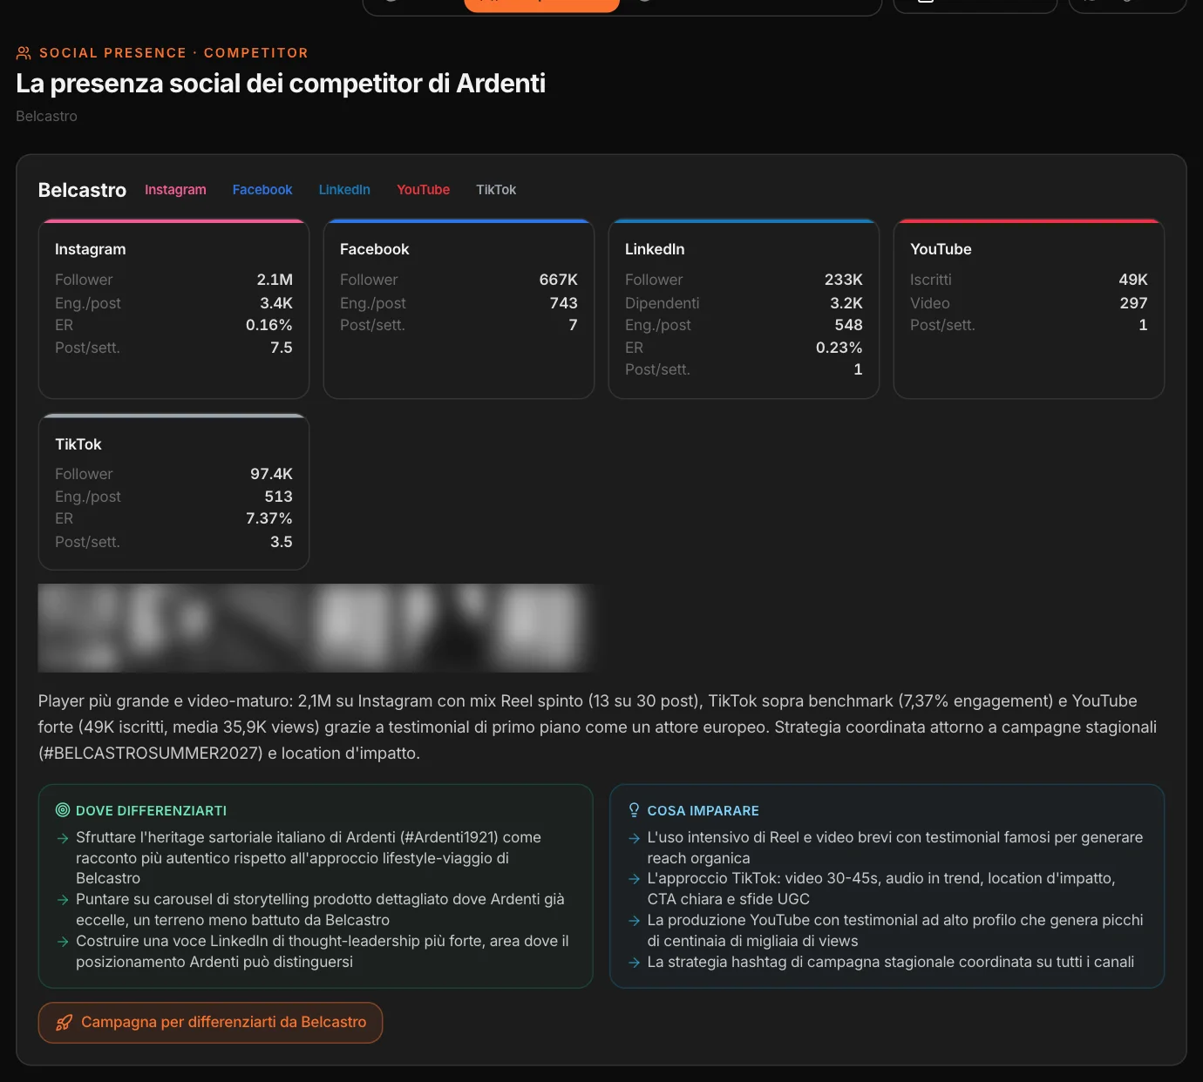Open the LinkedIn tab
Screen dimensions: 1203x1082
(344, 190)
